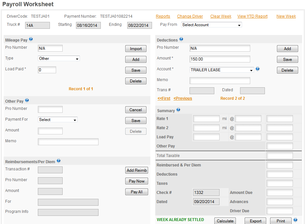Jump to the First deduction record
This screenshot has width=305, height=224.
(164, 98)
